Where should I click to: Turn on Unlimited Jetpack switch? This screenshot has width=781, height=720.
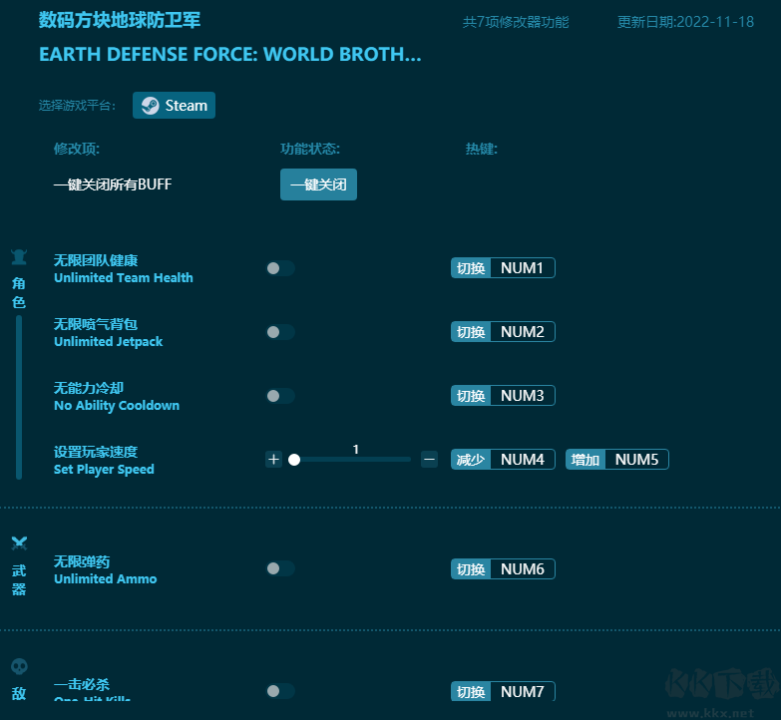pos(280,332)
